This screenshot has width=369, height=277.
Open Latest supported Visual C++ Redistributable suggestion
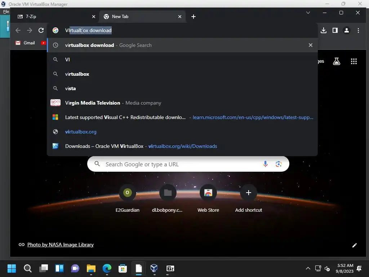coord(182,117)
